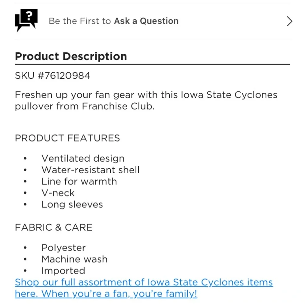This screenshot has width=305, height=305.
Task: Select the SKU #76120984 text
Action: (x=52, y=76)
